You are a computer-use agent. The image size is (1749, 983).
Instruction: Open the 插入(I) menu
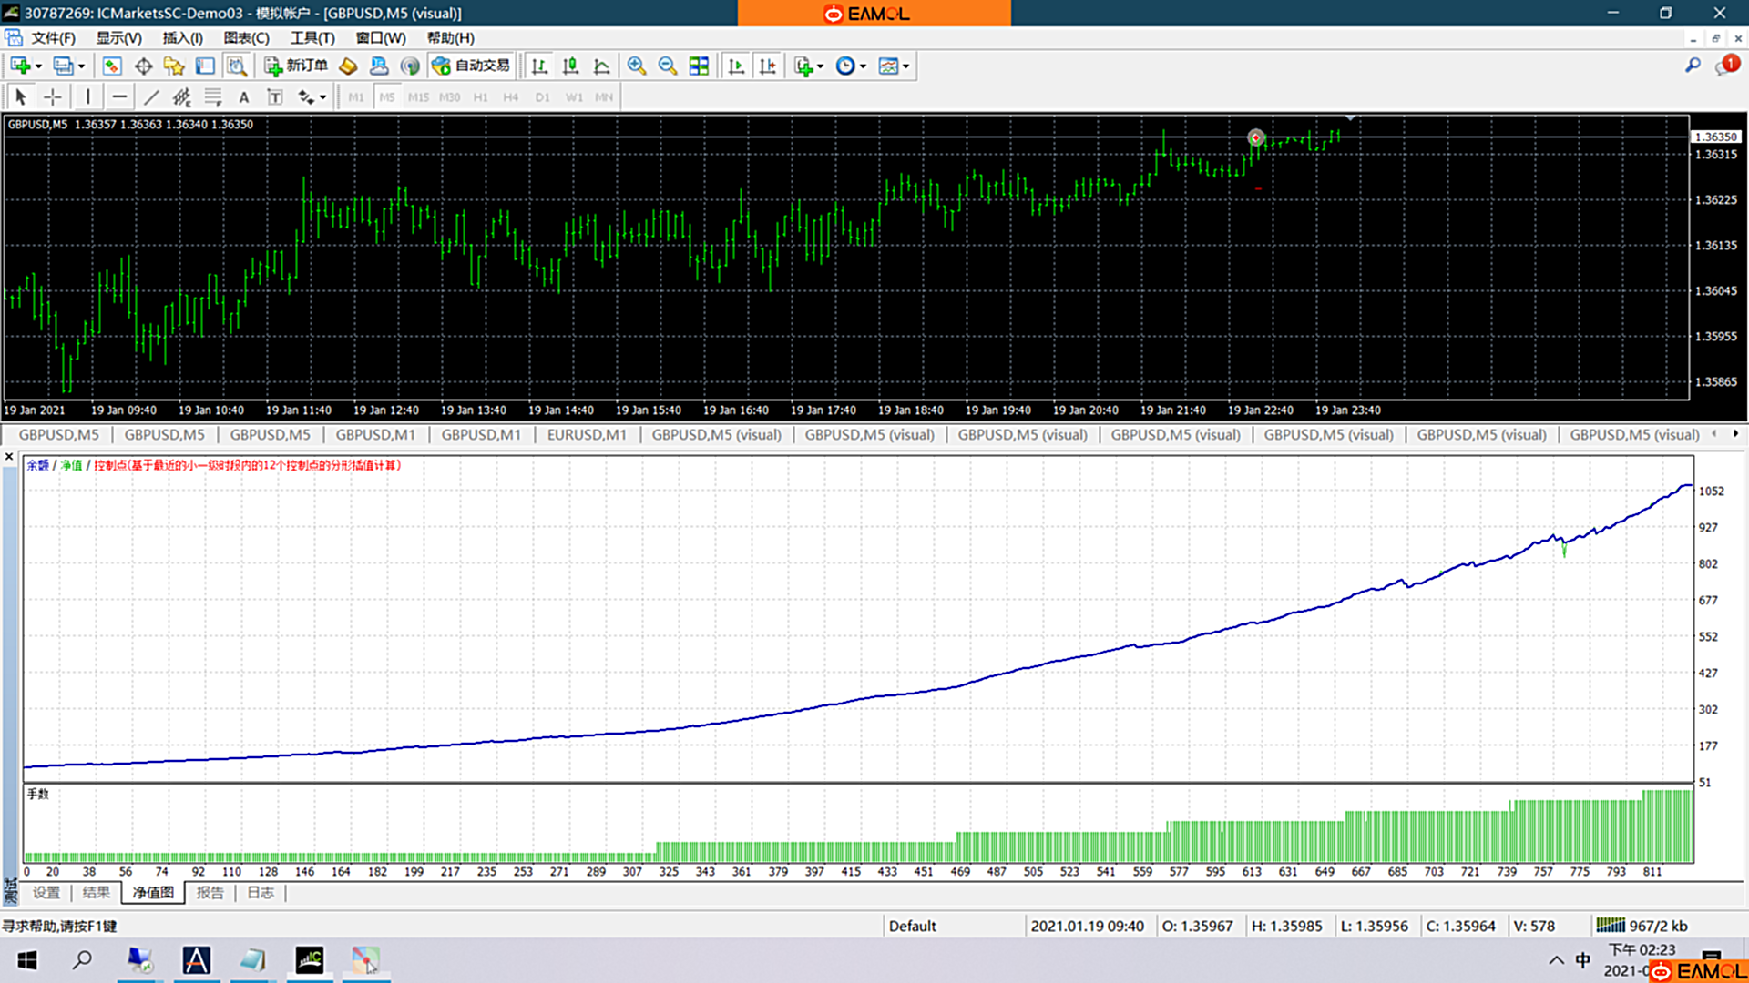(182, 38)
